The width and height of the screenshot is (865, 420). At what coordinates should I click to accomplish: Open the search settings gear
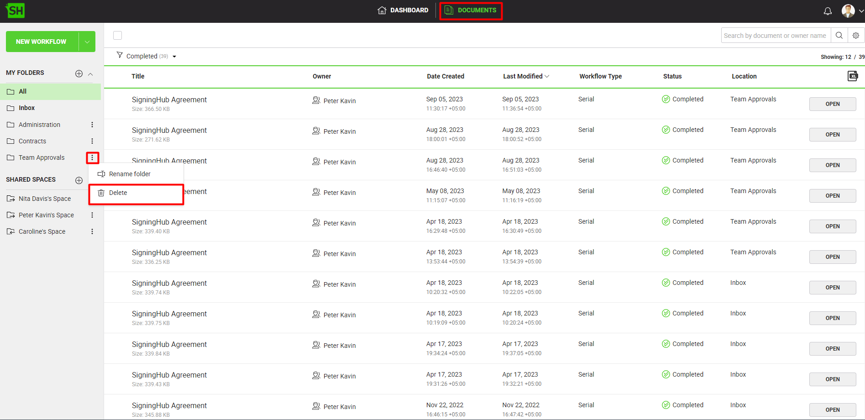[856, 36]
